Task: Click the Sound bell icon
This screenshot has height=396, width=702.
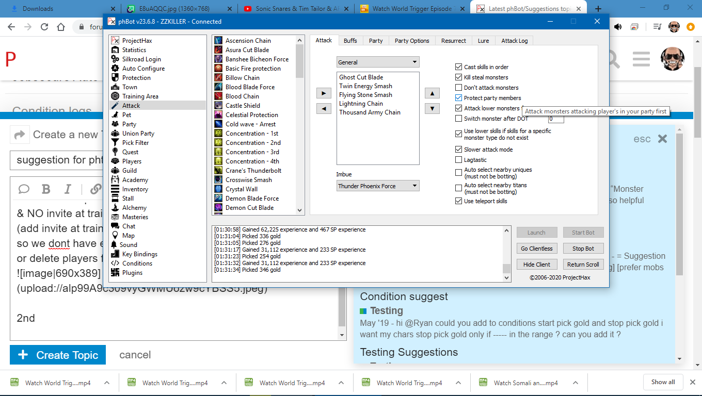Action: click(115, 245)
